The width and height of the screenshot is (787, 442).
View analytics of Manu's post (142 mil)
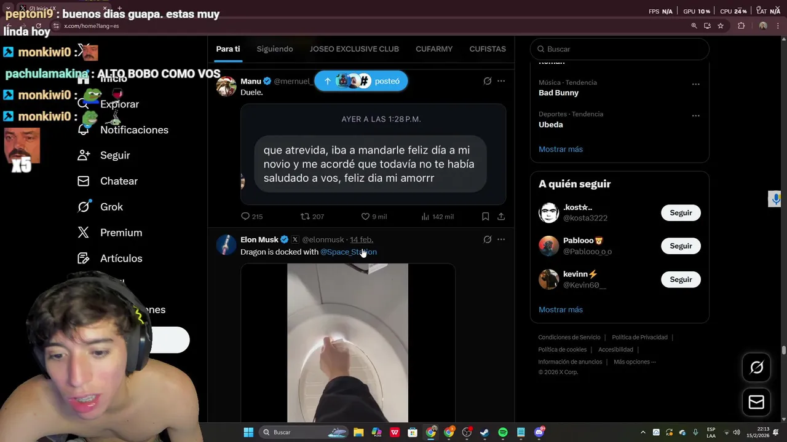click(437, 216)
